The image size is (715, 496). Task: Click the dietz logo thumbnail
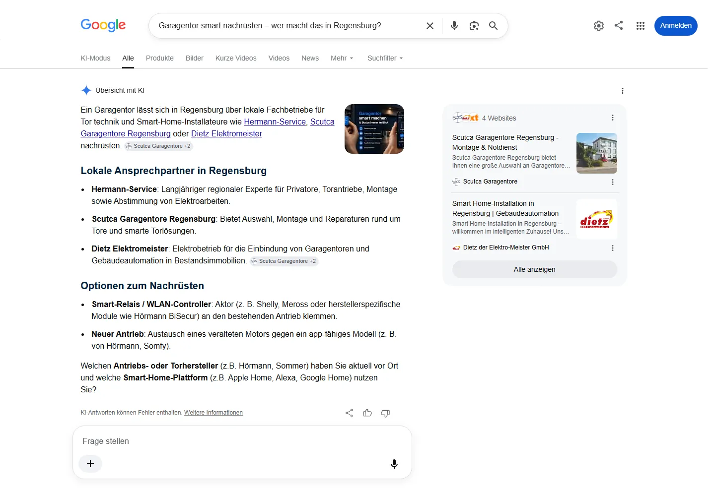(x=596, y=219)
